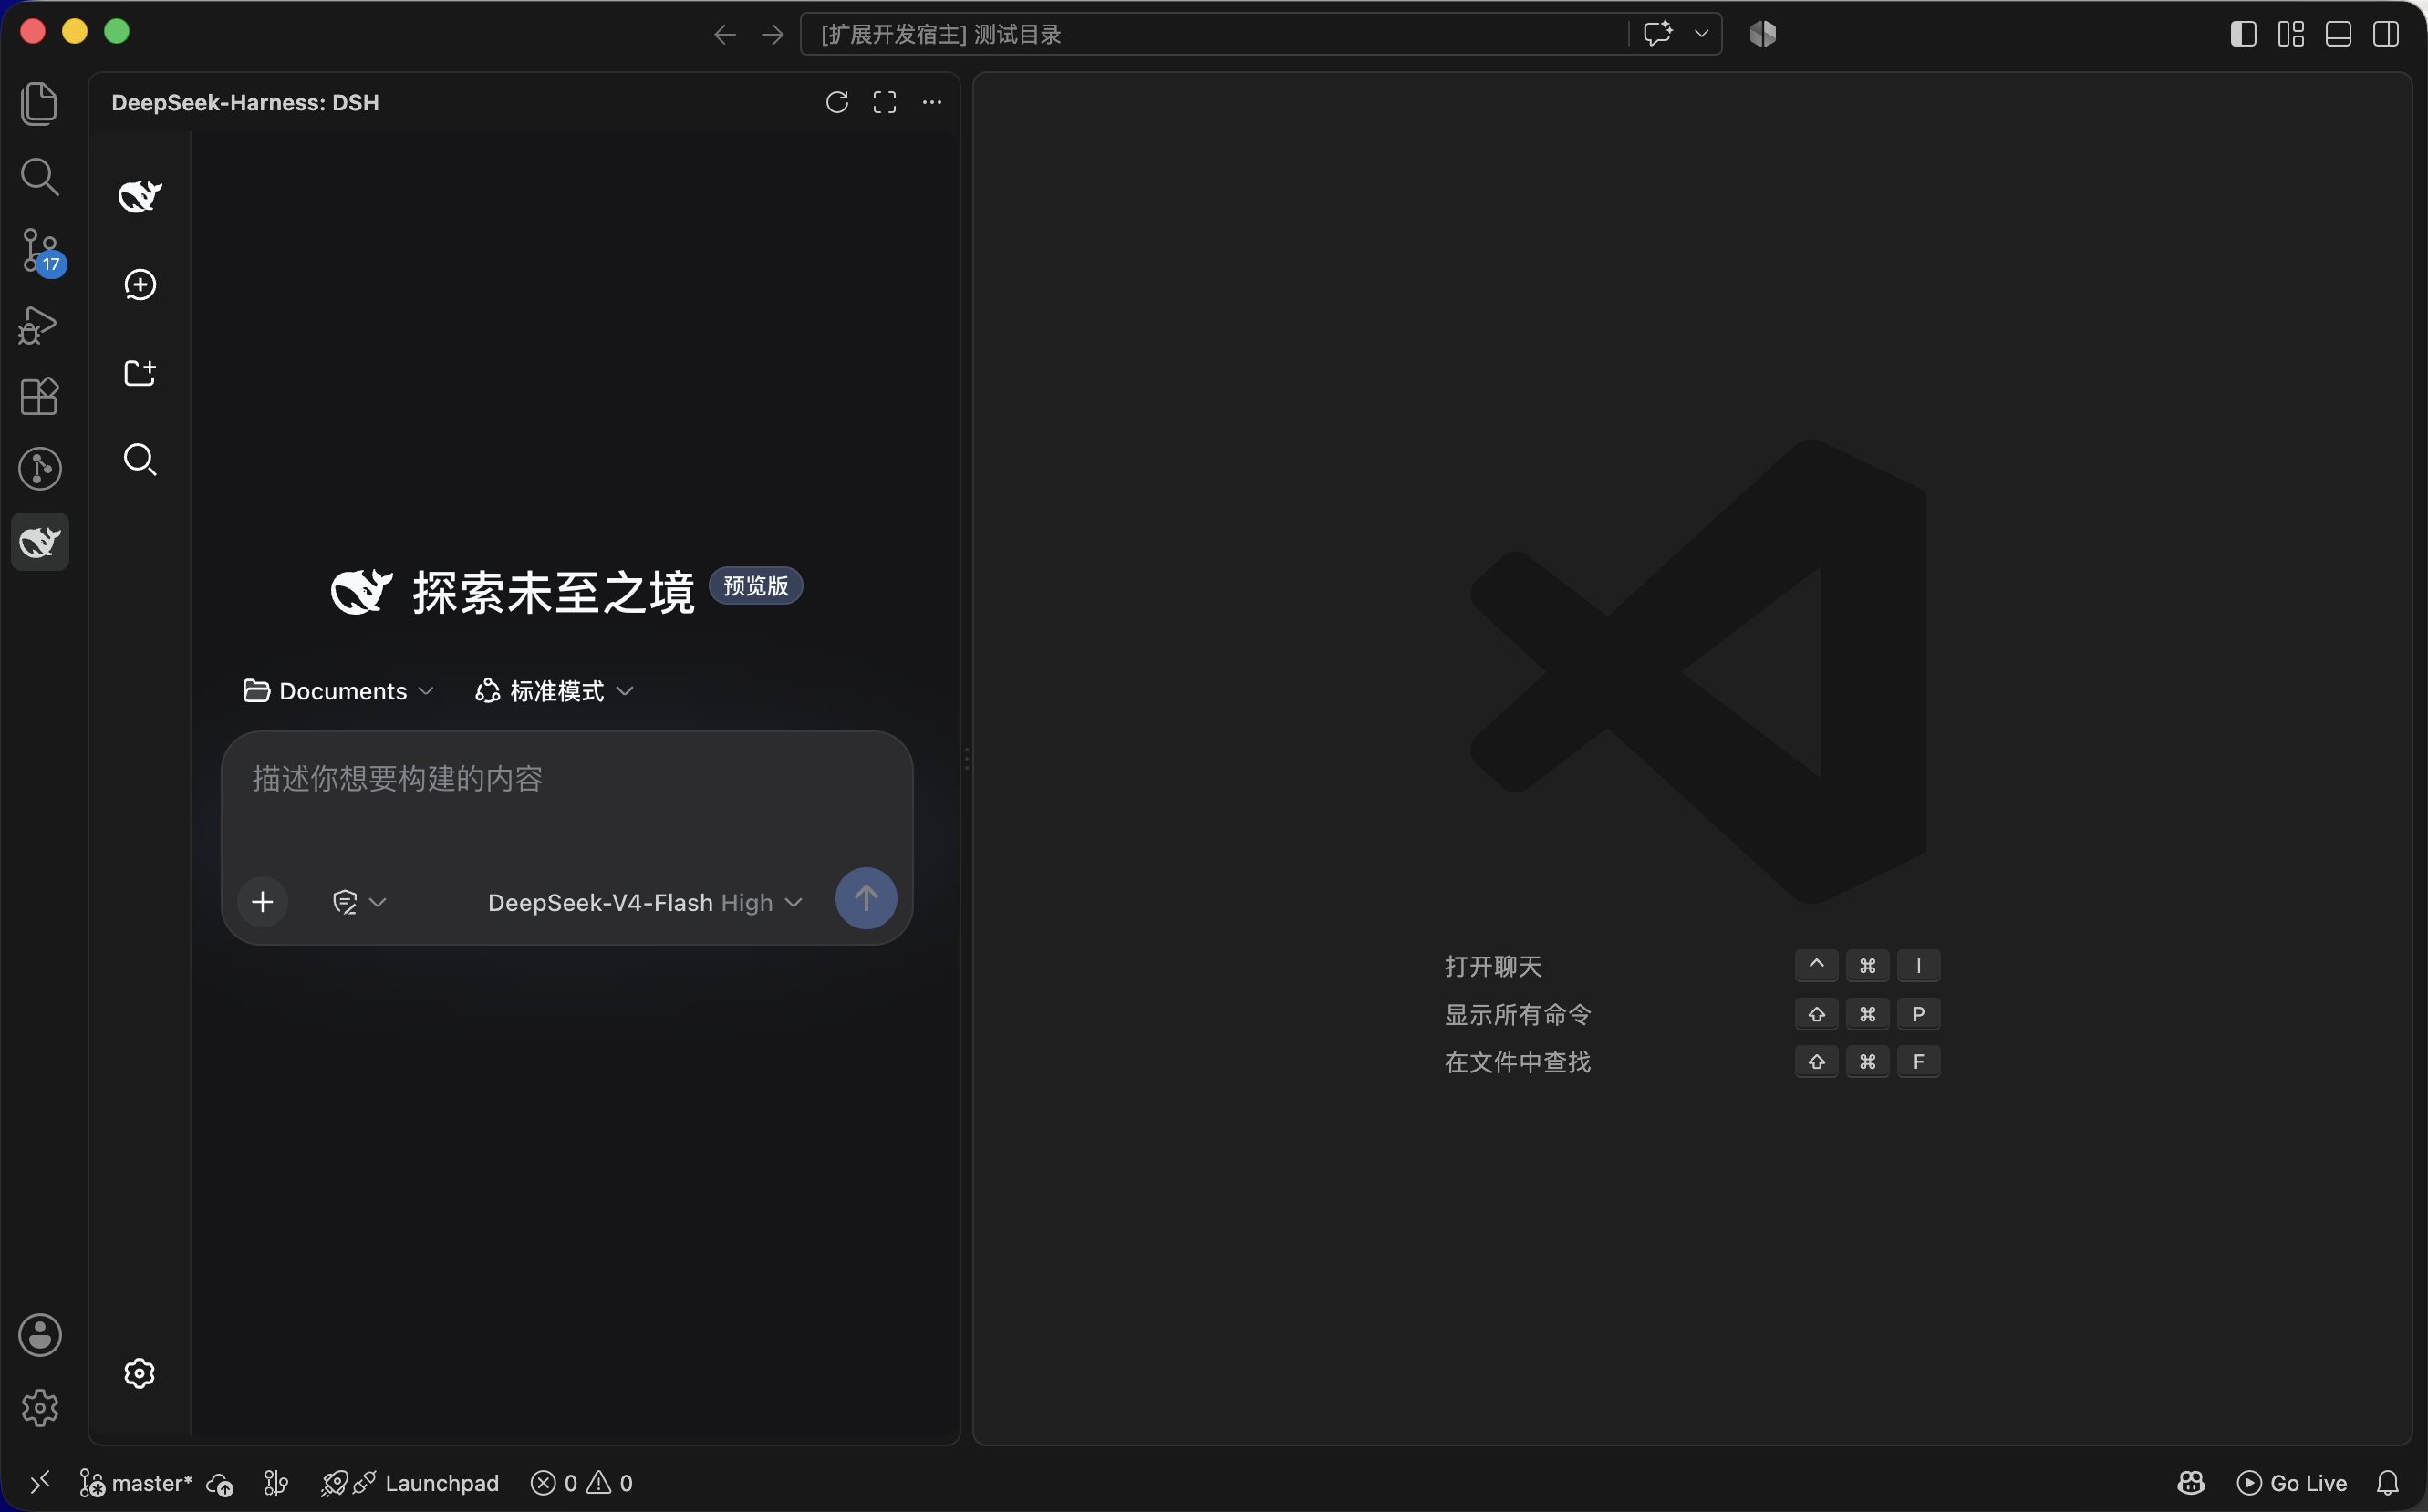Click the 预览版 badge

[x=756, y=586]
